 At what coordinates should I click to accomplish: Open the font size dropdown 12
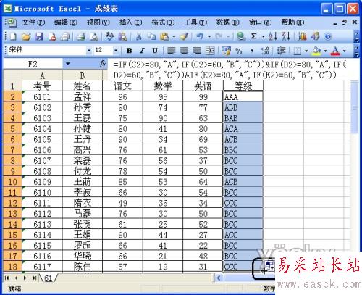tap(116, 51)
